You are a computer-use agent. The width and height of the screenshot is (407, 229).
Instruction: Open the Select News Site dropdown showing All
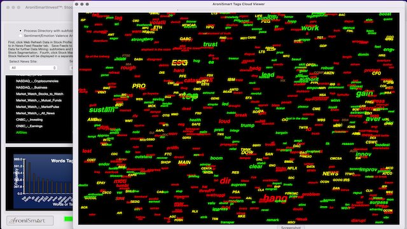click(33, 68)
